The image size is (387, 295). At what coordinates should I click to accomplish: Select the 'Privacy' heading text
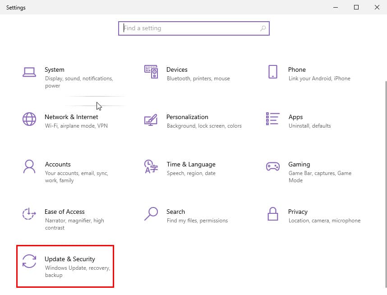pyautogui.click(x=298, y=212)
